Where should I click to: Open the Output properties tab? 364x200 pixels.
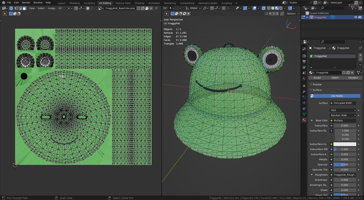point(304,61)
